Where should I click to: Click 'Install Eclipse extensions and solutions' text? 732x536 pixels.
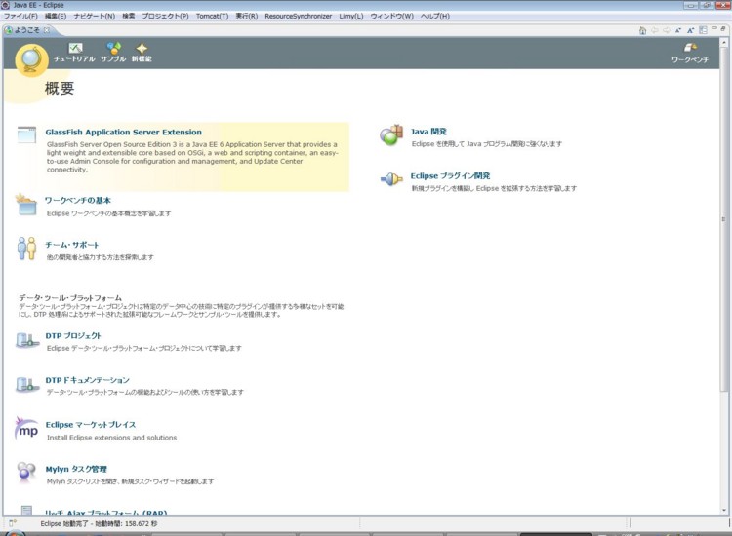coord(111,438)
